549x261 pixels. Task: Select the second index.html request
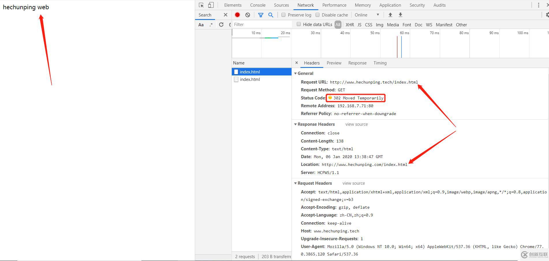[x=262, y=79]
